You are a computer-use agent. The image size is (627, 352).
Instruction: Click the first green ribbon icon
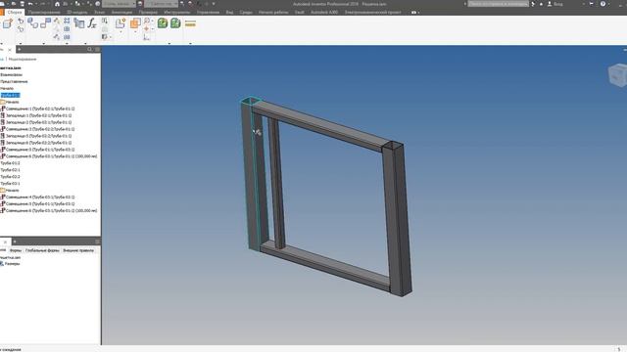point(163,23)
